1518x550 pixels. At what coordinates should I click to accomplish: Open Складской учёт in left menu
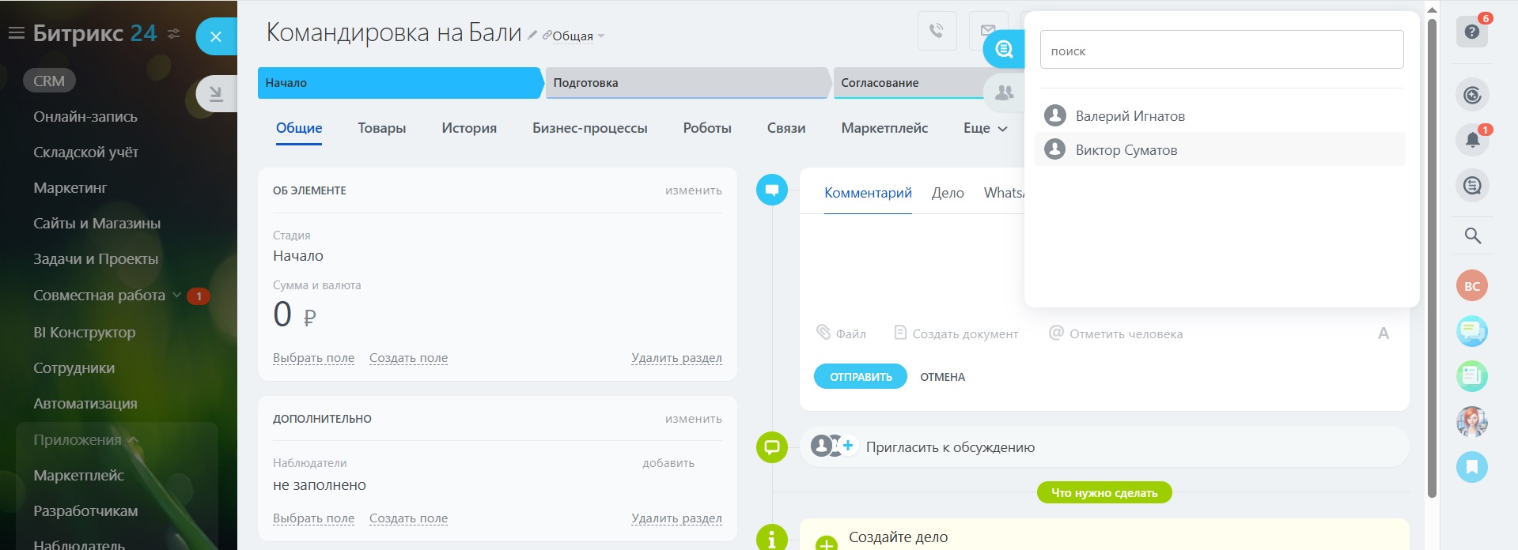tap(85, 152)
